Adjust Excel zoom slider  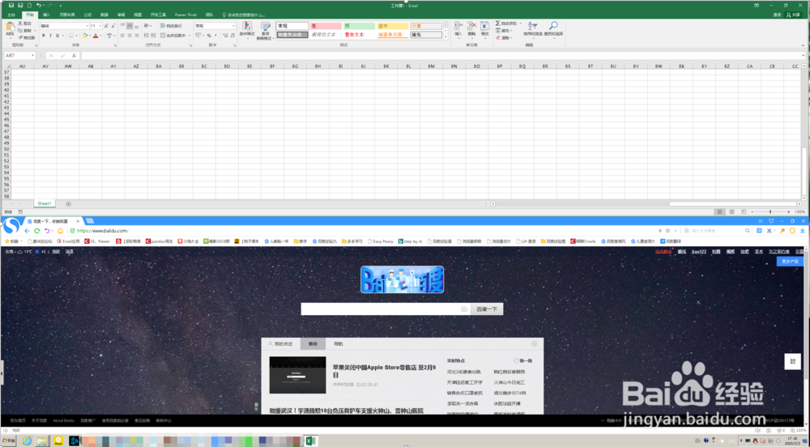770,212
